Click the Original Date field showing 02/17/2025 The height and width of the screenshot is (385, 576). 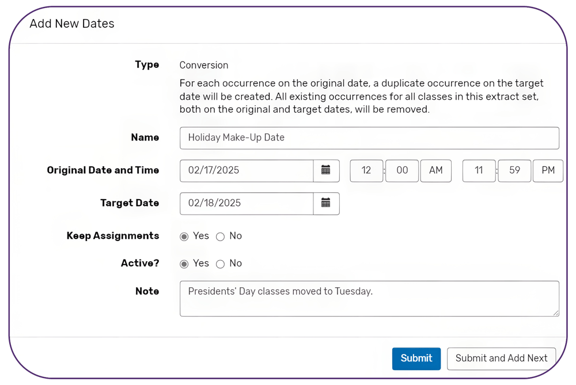[247, 171]
